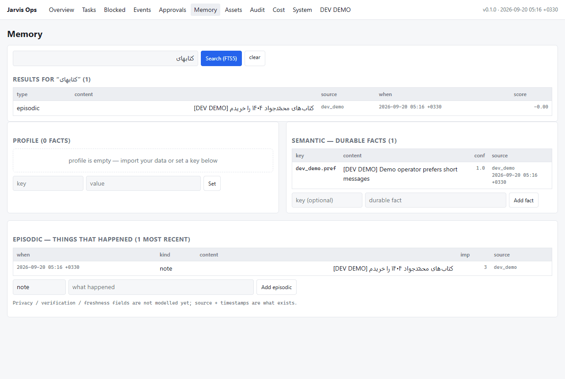Click the Privacy / verification footnote text

155,303
